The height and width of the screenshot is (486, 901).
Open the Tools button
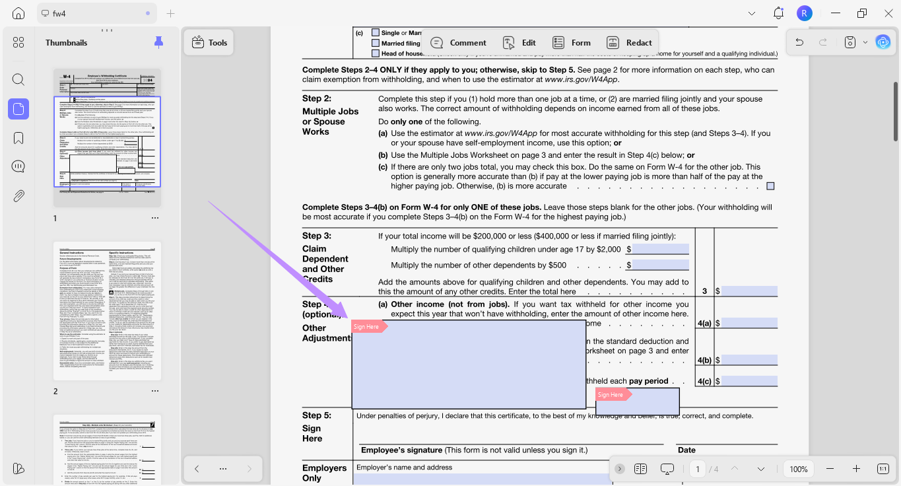pyautogui.click(x=209, y=43)
